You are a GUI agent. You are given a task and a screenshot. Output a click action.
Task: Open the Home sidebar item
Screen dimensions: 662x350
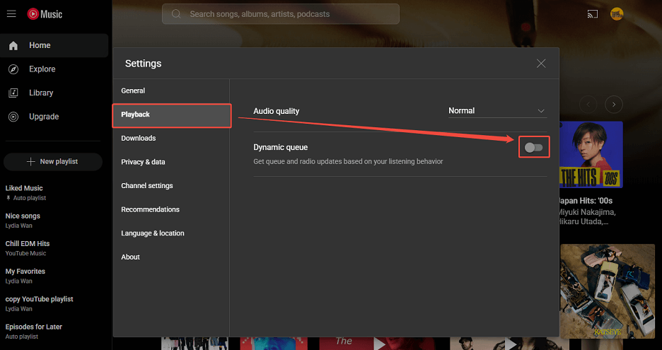click(x=54, y=45)
